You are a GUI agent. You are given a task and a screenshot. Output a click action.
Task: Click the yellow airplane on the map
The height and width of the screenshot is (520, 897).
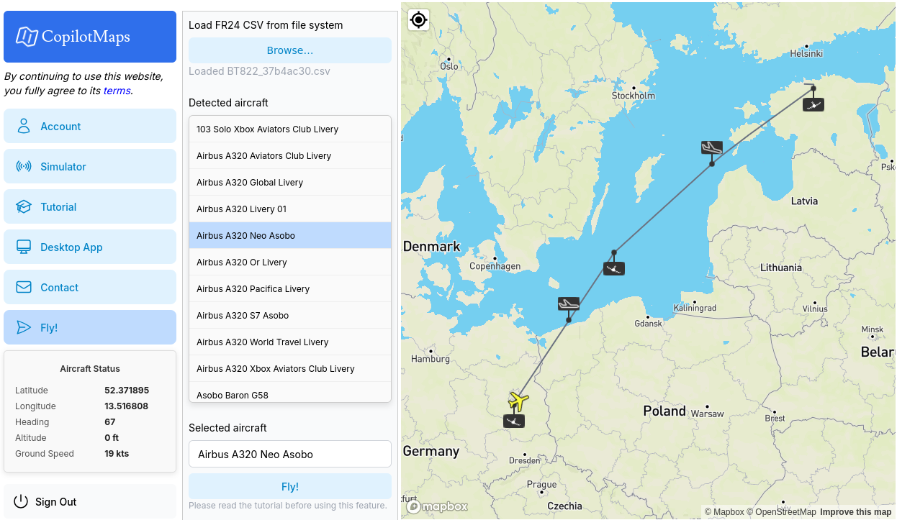click(x=518, y=401)
